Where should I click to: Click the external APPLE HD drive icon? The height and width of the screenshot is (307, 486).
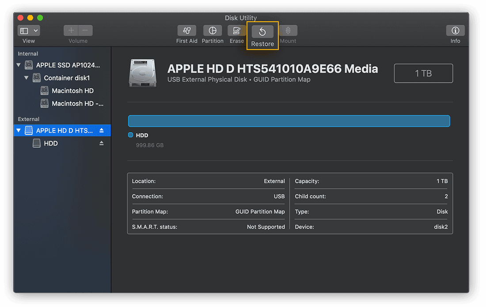pos(29,130)
